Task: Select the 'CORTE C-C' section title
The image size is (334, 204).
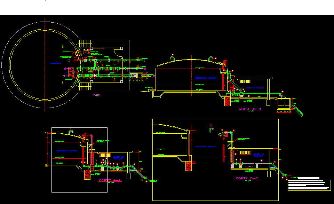Action: coord(247,178)
